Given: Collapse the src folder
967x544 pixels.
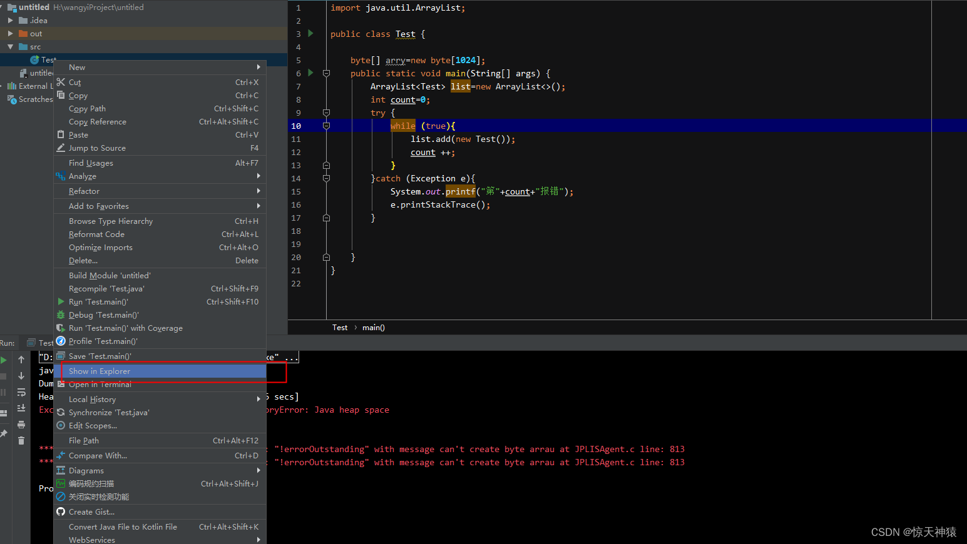Looking at the screenshot, I should 10,46.
